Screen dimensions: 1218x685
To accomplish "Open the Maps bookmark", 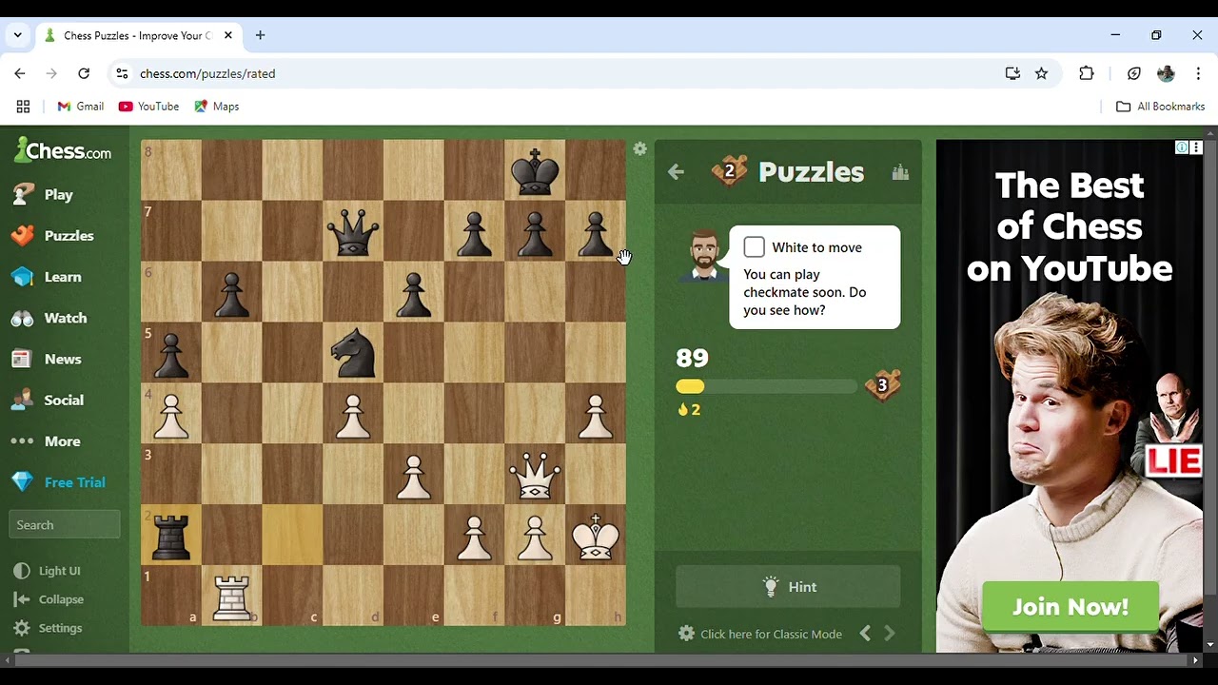I will 217,107.
